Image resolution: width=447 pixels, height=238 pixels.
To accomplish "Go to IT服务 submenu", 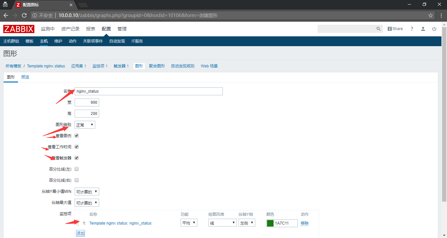I will click(x=137, y=41).
